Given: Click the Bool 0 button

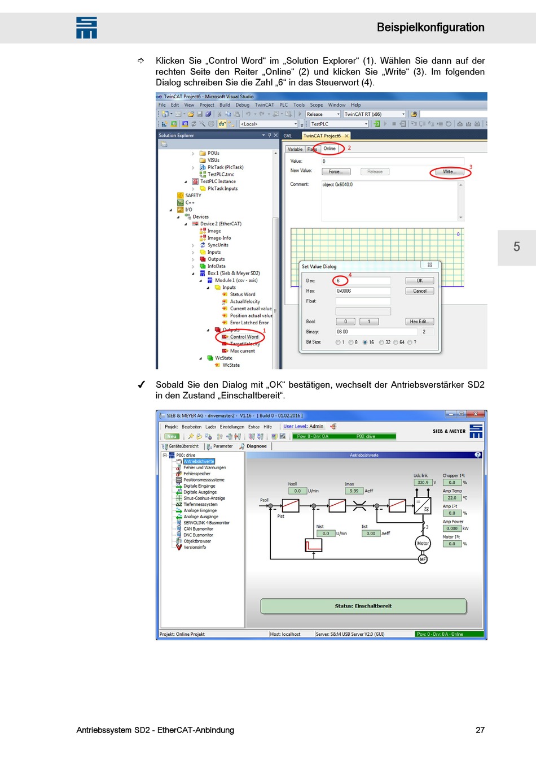Looking at the screenshot, I should 346,322.
